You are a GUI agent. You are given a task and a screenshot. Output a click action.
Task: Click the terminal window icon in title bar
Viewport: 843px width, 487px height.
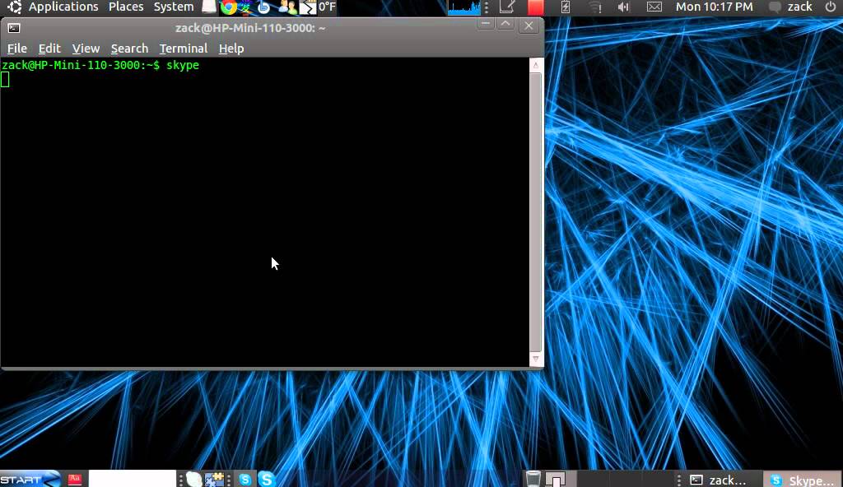point(14,28)
